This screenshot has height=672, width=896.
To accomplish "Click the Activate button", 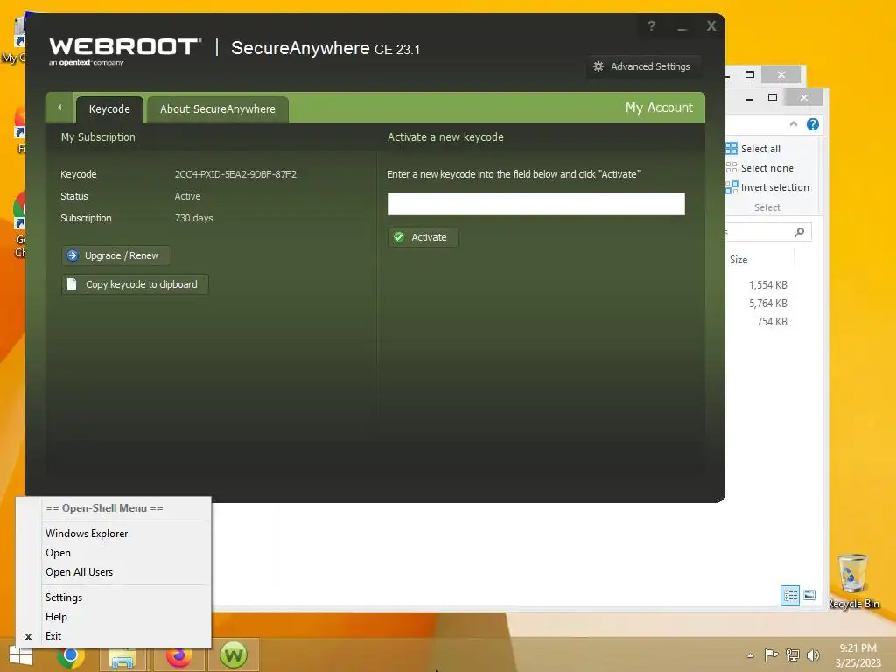I will [x=423, y=237].
